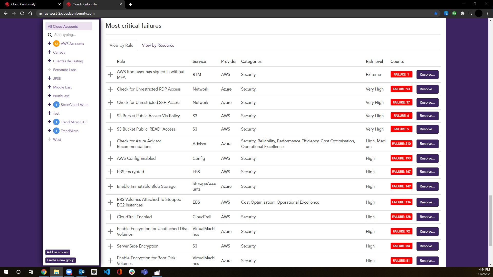
Task: Open the Chrome three-dot menu
Action: point(487,13)
